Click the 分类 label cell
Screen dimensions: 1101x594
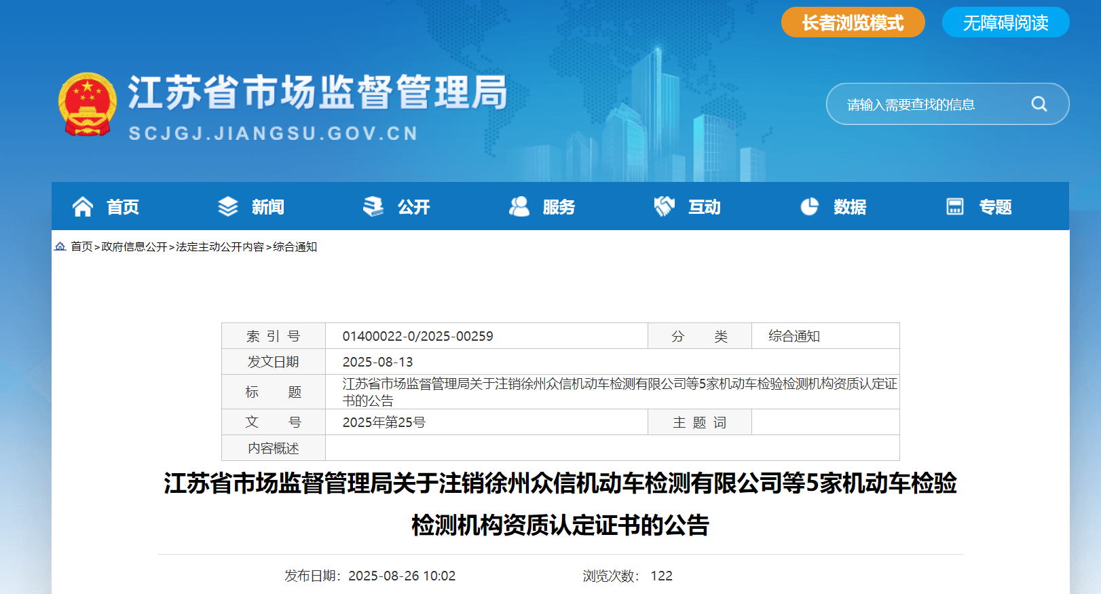tap(700, 336)
